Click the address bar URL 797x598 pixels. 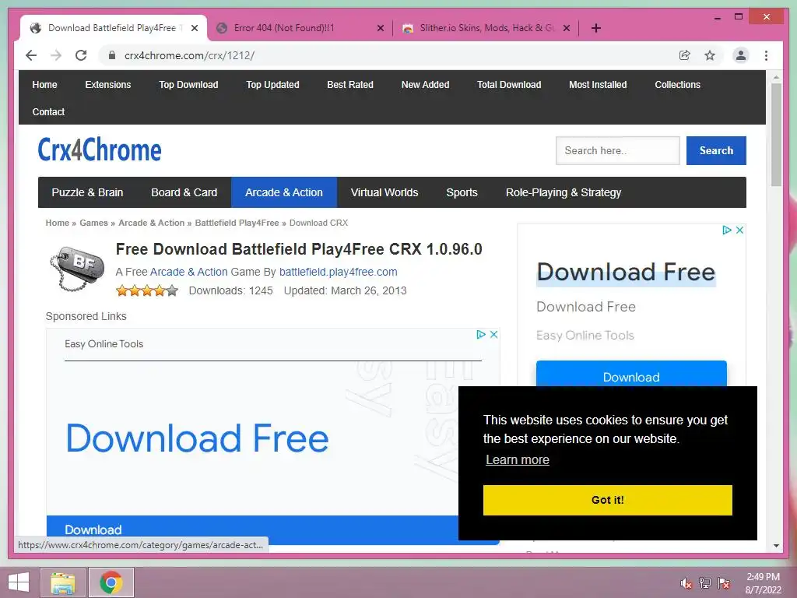coord(189,55)
